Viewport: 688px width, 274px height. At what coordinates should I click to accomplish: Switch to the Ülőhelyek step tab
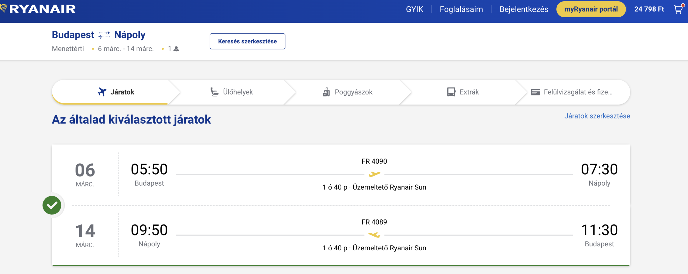click(232, 92)
